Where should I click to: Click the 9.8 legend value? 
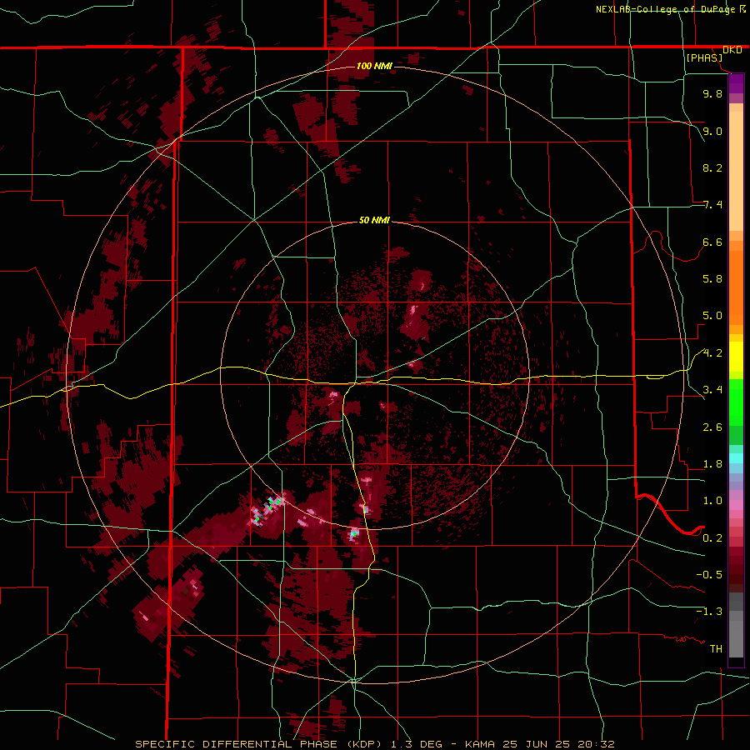coord(712,93)
